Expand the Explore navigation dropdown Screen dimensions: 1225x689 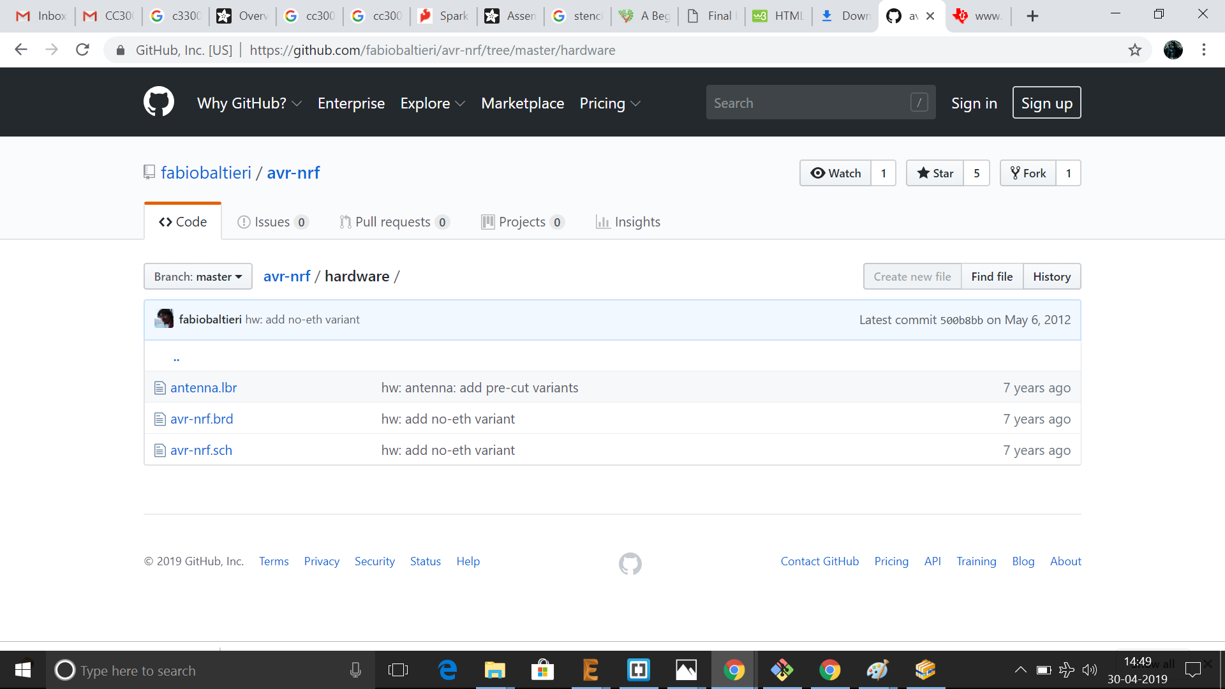[x=432, y=103]
